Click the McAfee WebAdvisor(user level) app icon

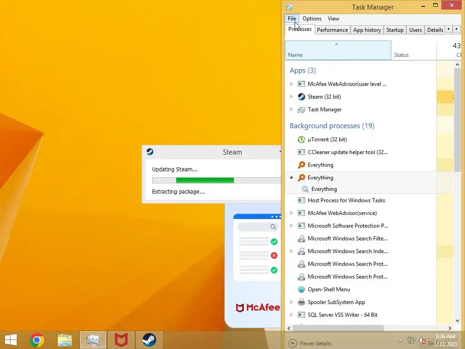302,84
